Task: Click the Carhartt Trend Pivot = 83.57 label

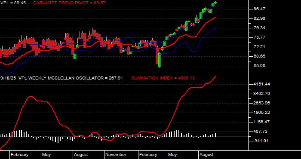Action: (69, 3)
